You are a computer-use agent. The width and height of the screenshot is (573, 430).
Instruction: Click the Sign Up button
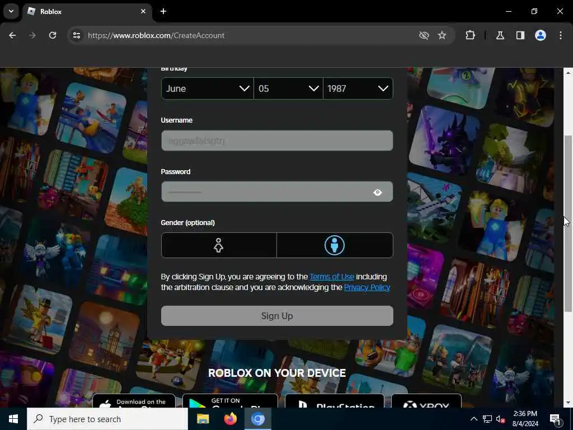tap(277, 316)
